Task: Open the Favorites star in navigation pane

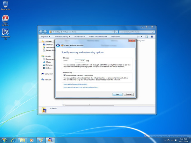Action: point(43,42)
